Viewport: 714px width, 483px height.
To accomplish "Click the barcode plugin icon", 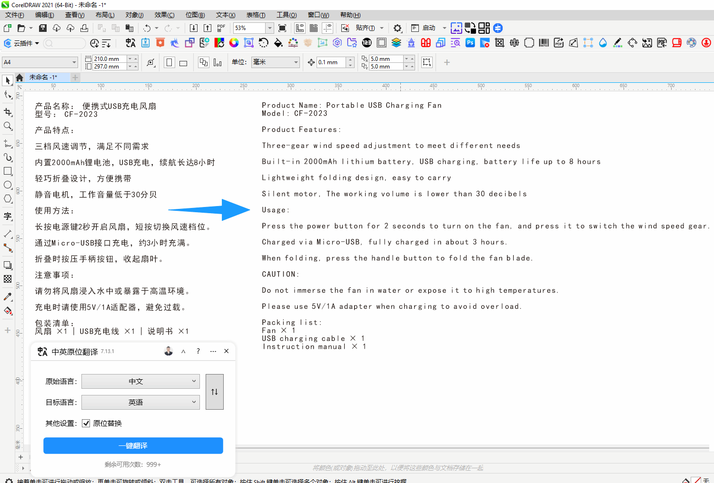I will tap(544, 43).
